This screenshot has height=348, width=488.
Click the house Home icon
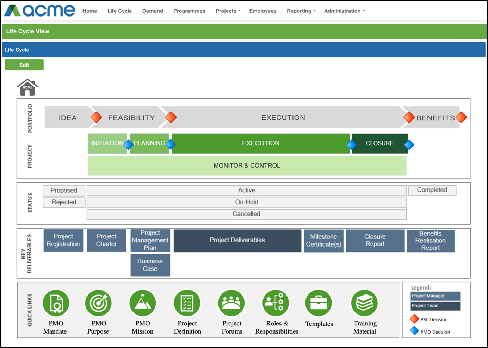(27, 87)
